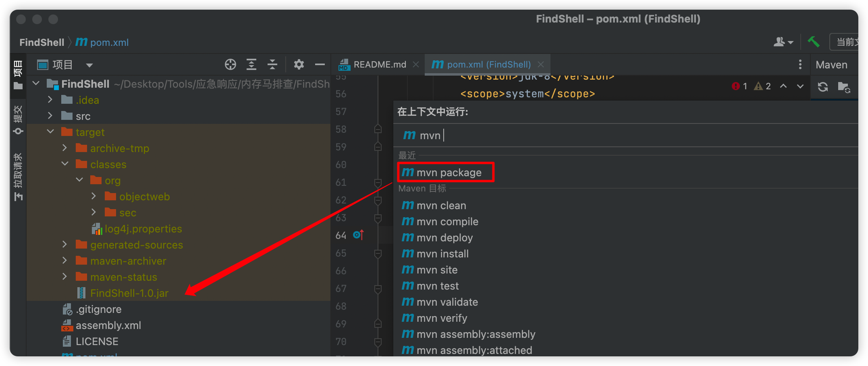The image size is (868, 366).
Task: Expand the maven-status folder
Action: click(x=64, y=277)
